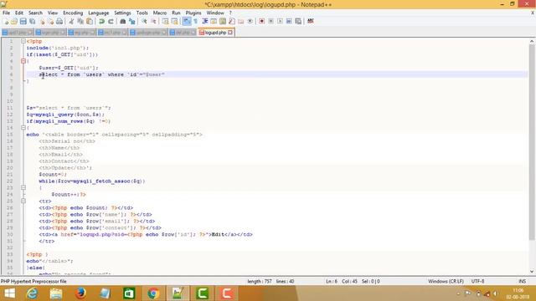Open the Macro menu
Image resolution: width=536 pixels, height=301 pixels.
click(160, 13)
